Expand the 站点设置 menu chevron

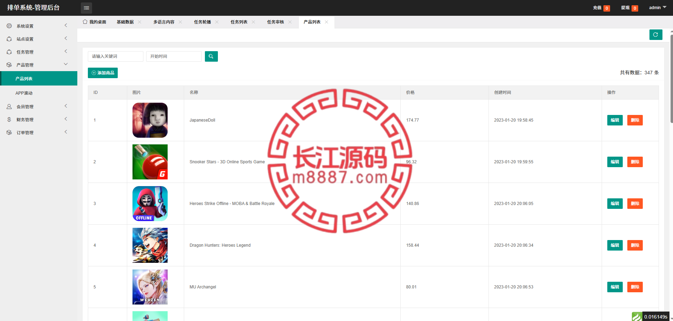click(66, 39)
